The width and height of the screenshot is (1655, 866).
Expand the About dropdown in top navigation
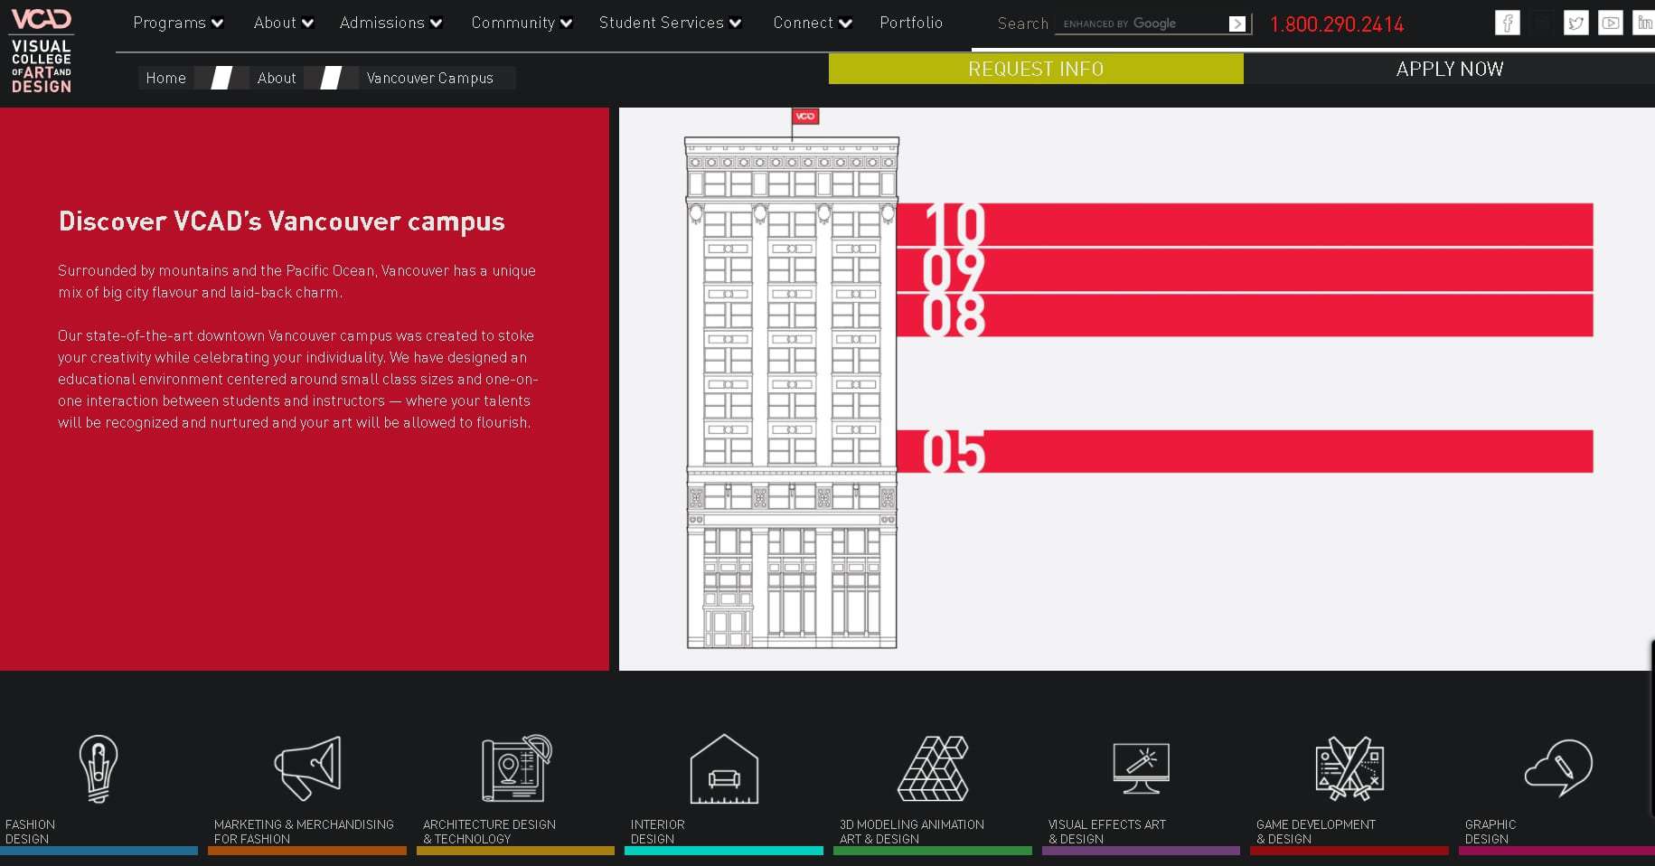pos(284,23)
